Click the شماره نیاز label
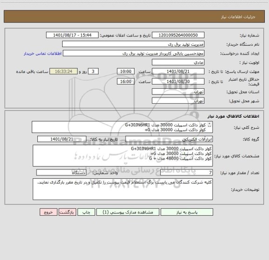Viewport: 269px width, 260px height. pos(249,35)
